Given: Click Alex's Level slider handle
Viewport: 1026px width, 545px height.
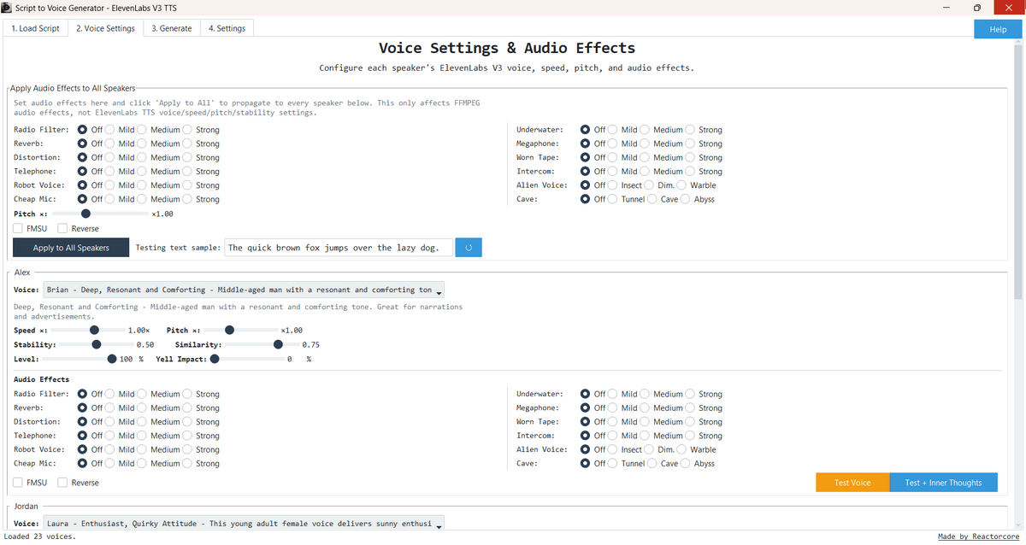Looking at the screenshot, I should pyautogui.click(x=112, y=359).
